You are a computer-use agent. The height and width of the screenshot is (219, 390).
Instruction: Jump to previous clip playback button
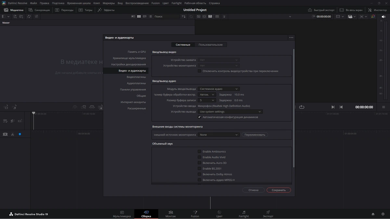(341, 107)
